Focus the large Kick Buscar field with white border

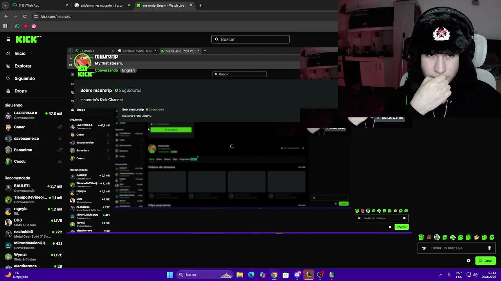(250, 39)
